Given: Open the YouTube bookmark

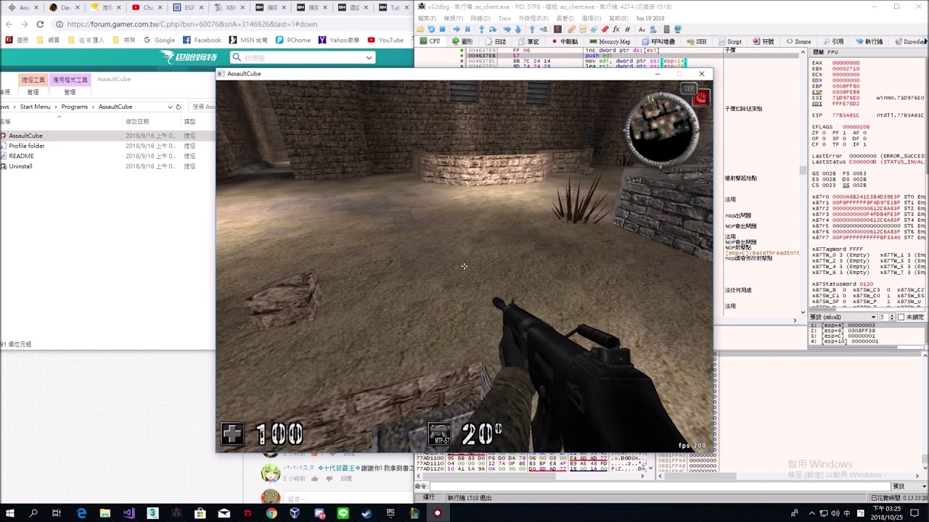Looking at the screenshot, I should (x=386, y=40).
